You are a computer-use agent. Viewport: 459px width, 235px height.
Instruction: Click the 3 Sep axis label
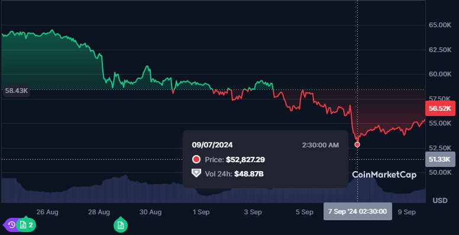[253, 212]
